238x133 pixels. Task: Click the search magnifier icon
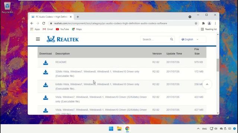171,39
